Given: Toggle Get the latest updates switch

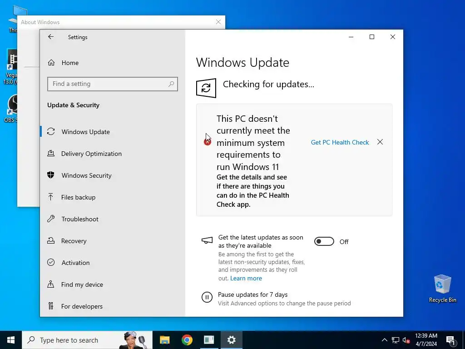Looking at the screenshot, I should click(x=324, y=242).
